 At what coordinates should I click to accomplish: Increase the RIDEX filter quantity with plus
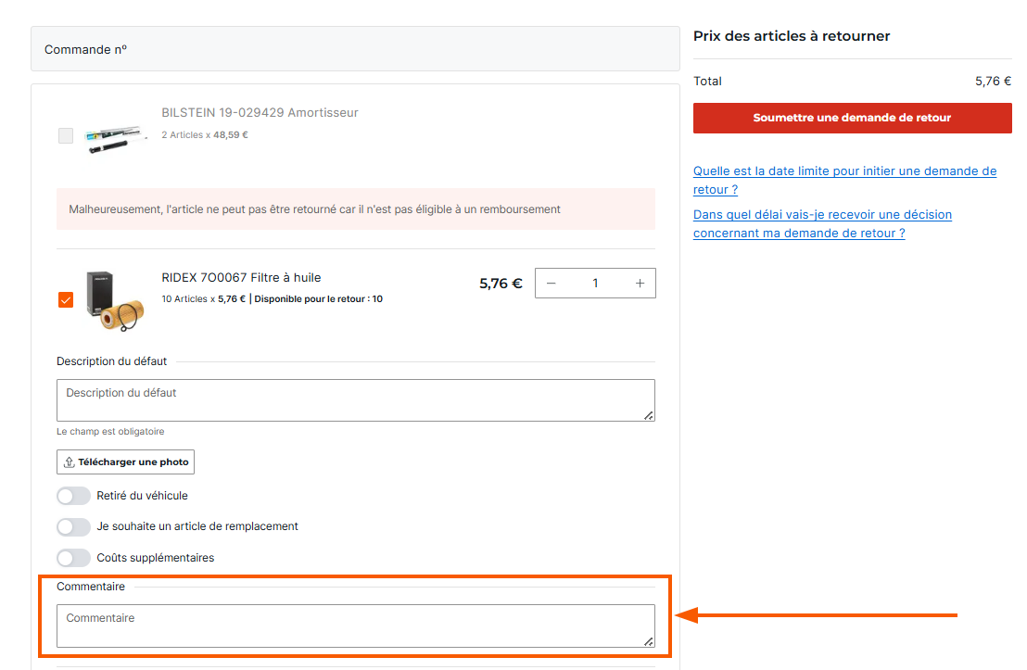click(640, 283)
